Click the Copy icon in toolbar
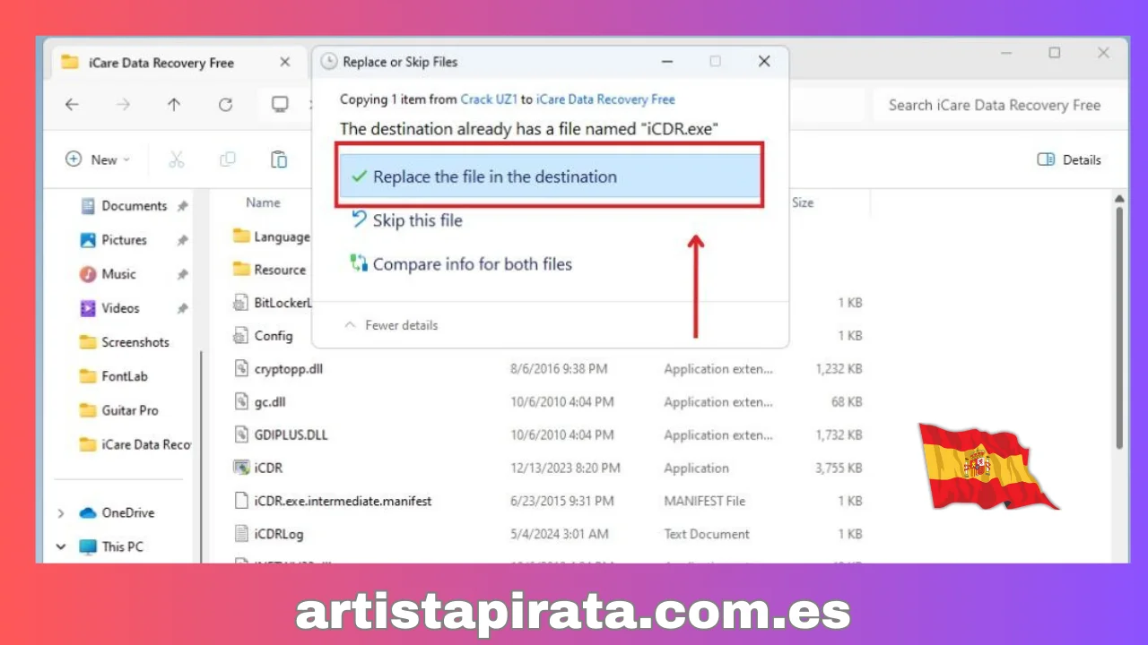This screenshot has height=645, width=1148. coord(228,159)
